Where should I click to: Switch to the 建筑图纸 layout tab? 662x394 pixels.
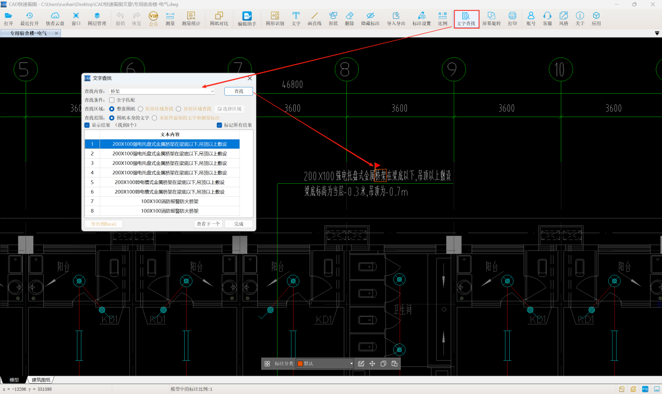tap(41, 380)
